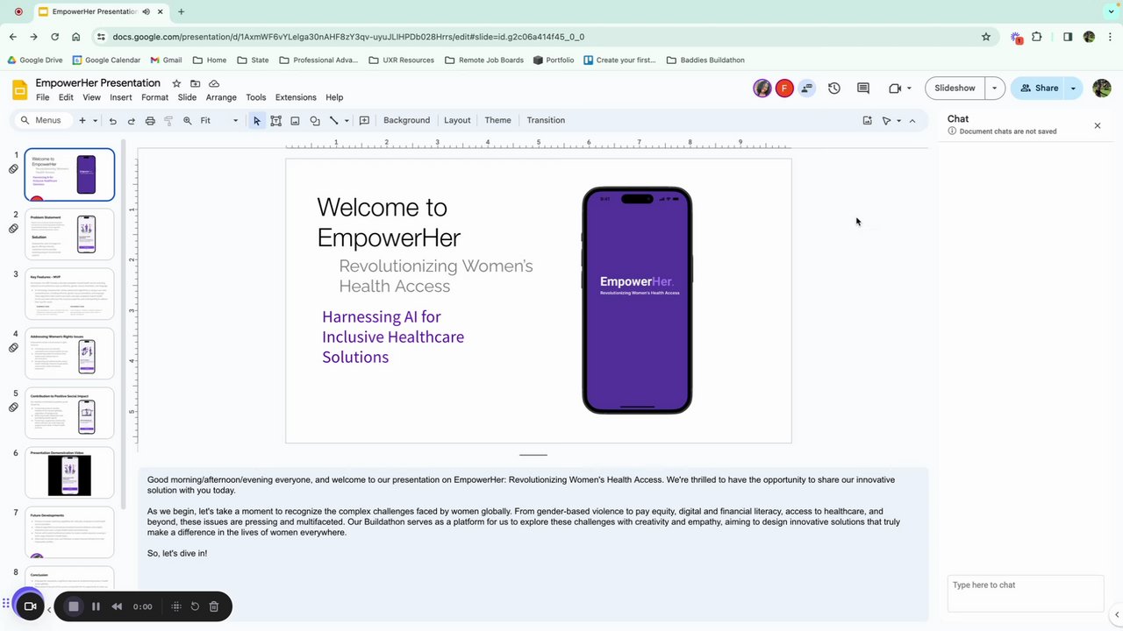This screenshot has height=631, width=1123.
Task: Reload the browser page
Action: coord(54,37)
